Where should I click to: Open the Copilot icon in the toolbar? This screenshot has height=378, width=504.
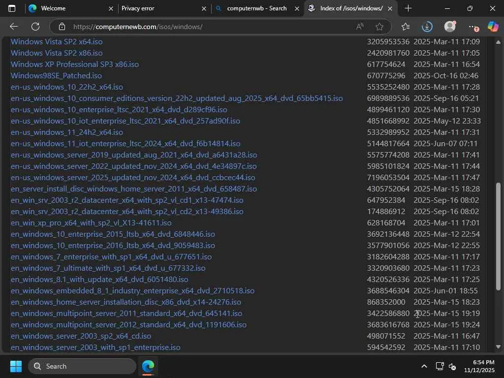[x=493, y=27]
